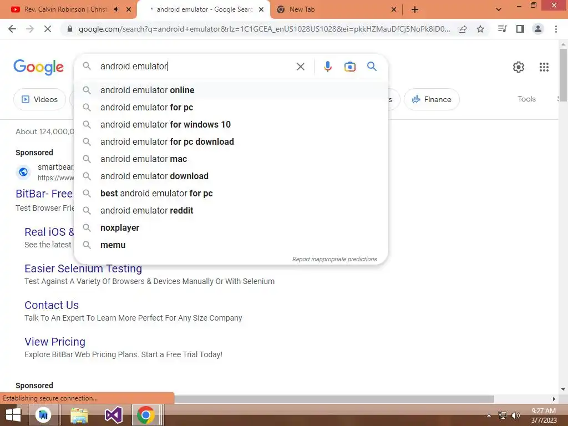Open the Real iOS & ad sitelink
The width and height of the screenshot is (568, 426).
(x=49, y=232)
